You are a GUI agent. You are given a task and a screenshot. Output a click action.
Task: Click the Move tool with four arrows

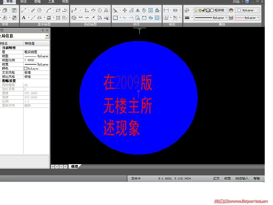tap(125, 10)
